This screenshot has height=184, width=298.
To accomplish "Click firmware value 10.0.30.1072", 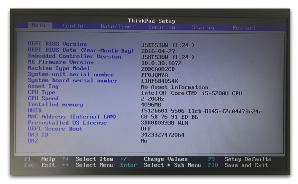I will point(161,63).
